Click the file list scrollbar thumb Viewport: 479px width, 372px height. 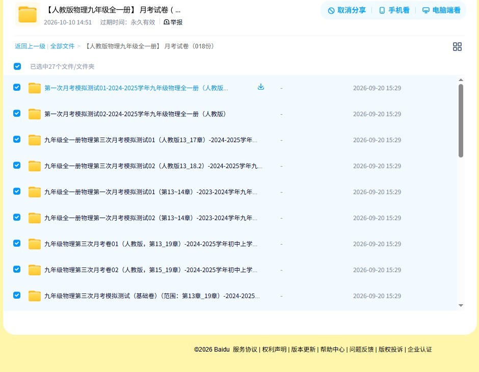[x=461, y=121]
